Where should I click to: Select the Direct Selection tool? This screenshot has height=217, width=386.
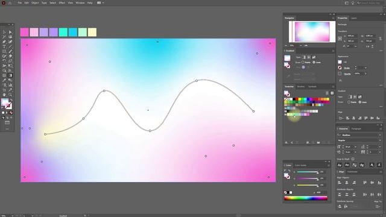[10, 32]
